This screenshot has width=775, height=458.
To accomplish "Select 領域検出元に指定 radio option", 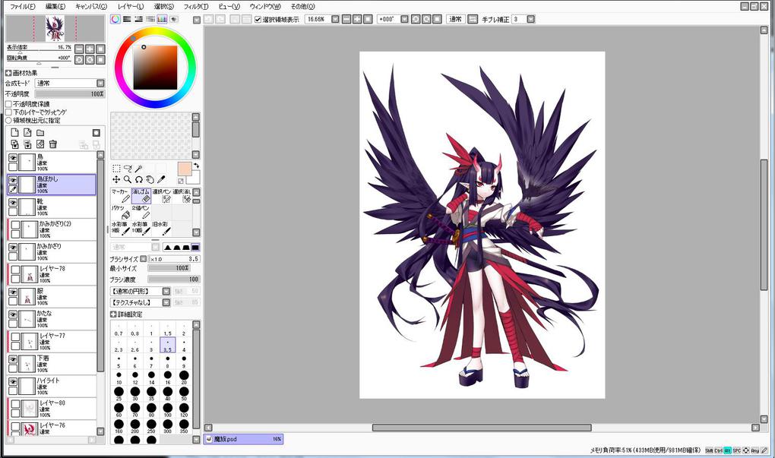I will tap(8, 120).
